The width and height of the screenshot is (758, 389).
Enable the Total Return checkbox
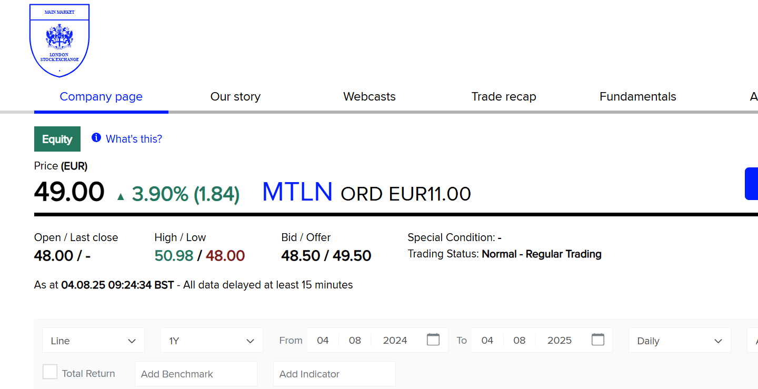tap(49, 372)
